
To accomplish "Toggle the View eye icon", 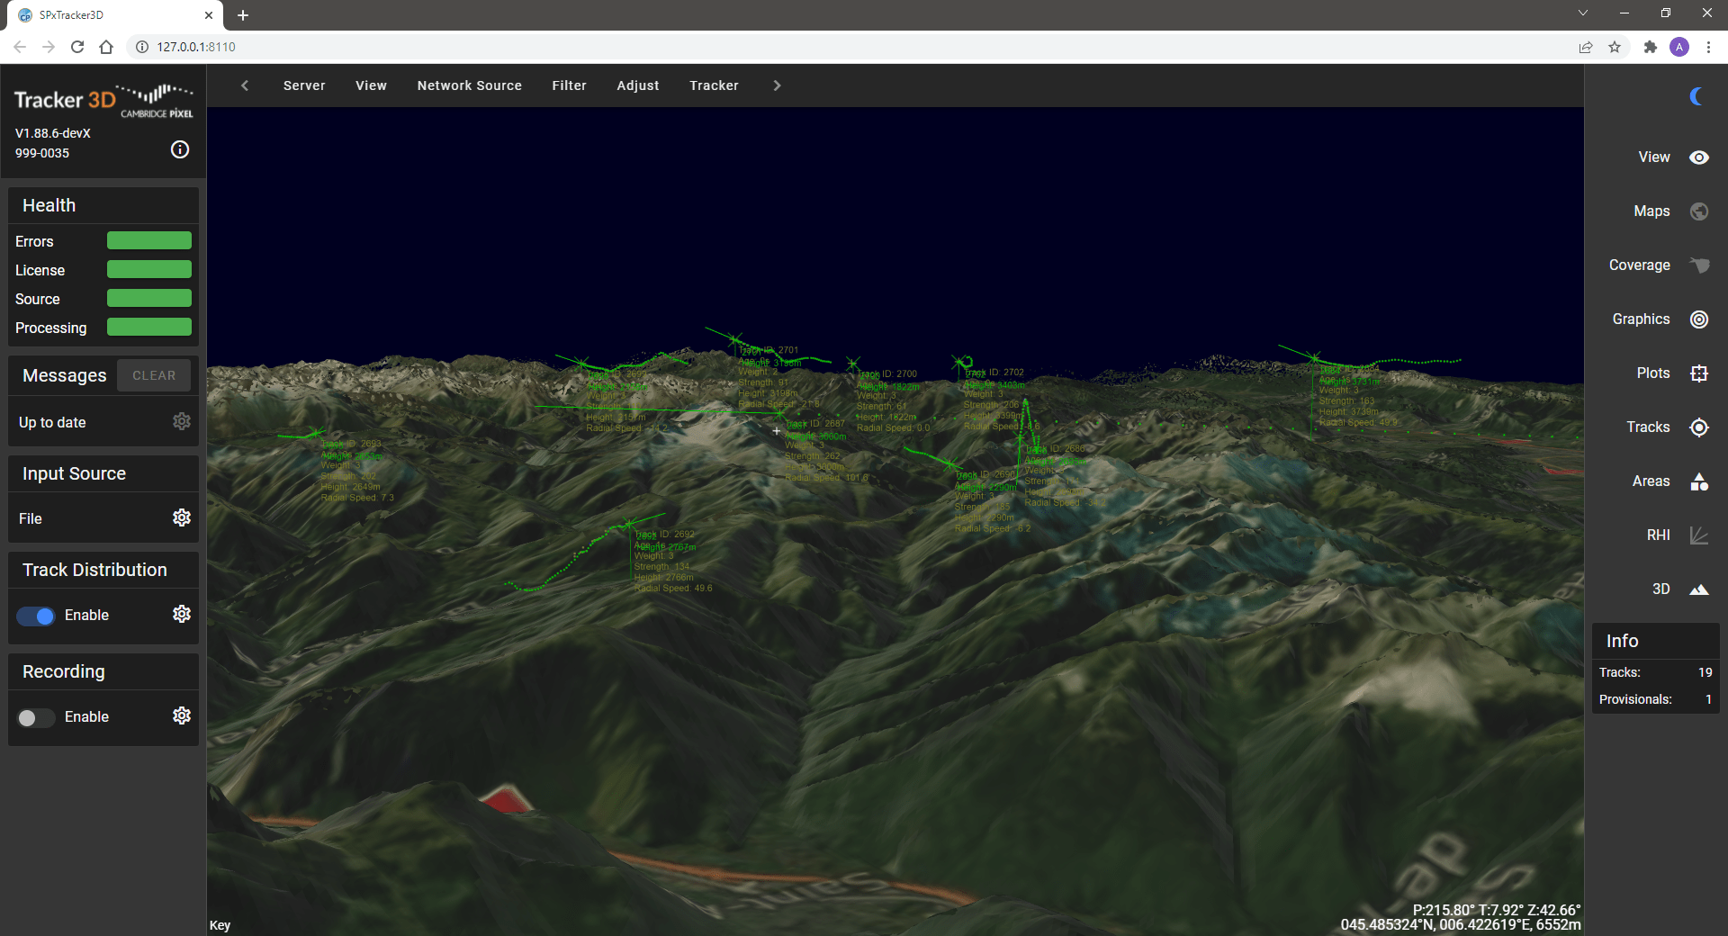I will pos(1698,157).
